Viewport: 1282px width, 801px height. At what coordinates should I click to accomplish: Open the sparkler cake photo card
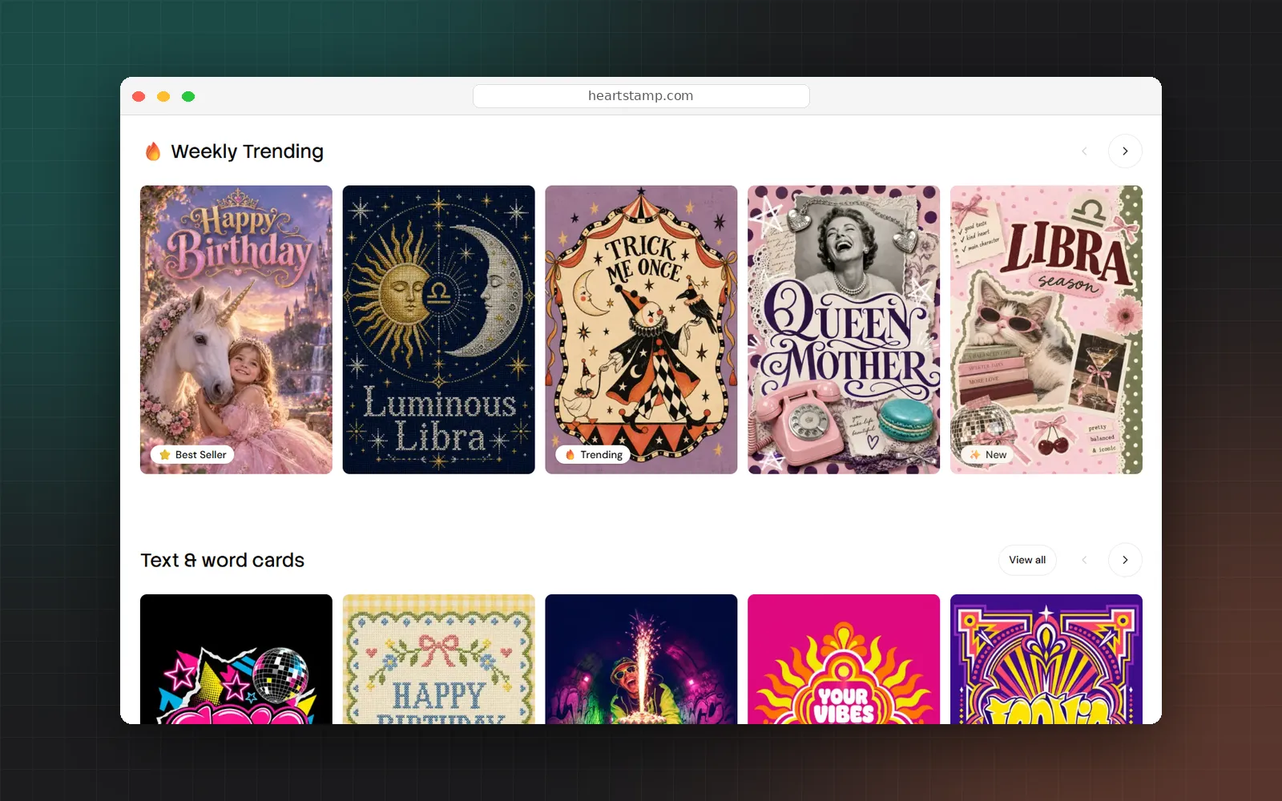pyautogui.click(x=641, y=659)
